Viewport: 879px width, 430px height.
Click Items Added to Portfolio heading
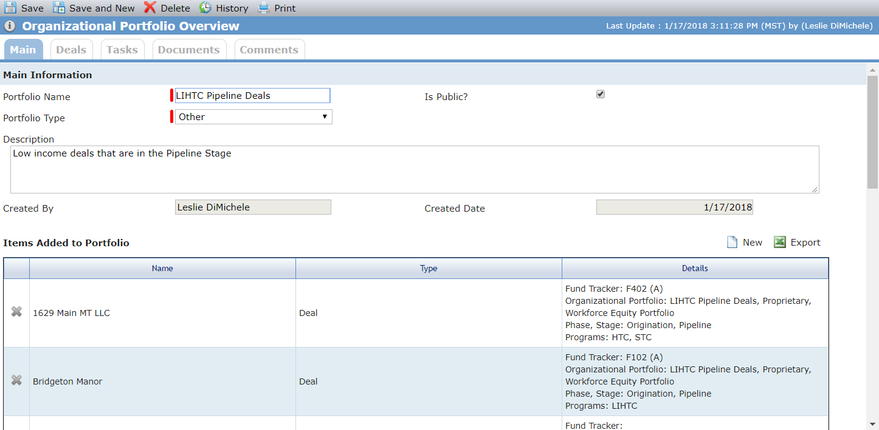tap(66, 243)
